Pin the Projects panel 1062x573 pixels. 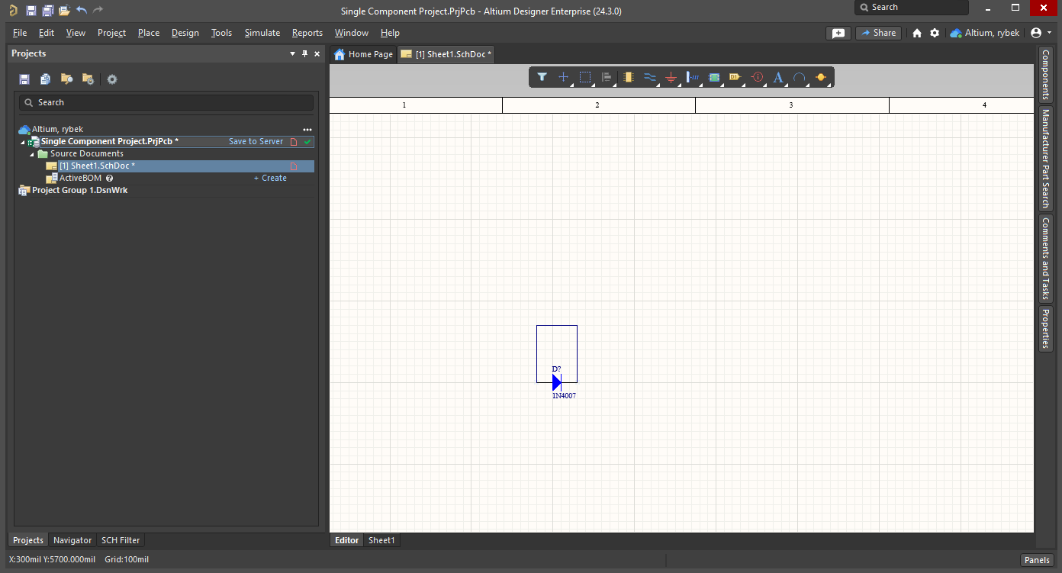click(305, 53)
